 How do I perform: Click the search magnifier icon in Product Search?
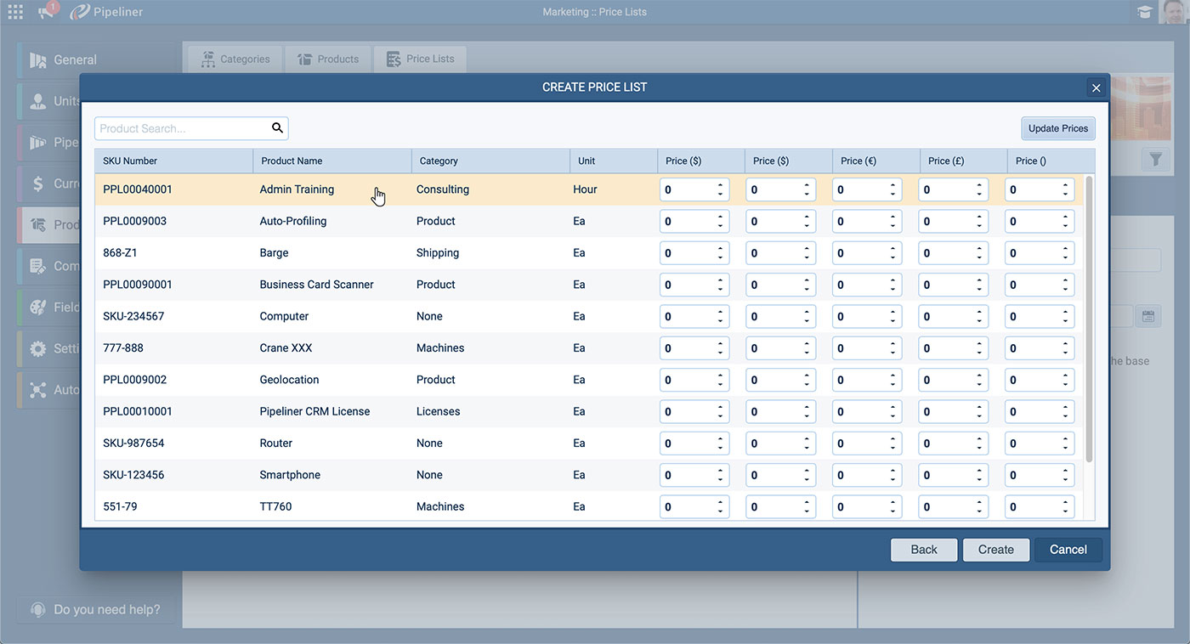point(277,128)
